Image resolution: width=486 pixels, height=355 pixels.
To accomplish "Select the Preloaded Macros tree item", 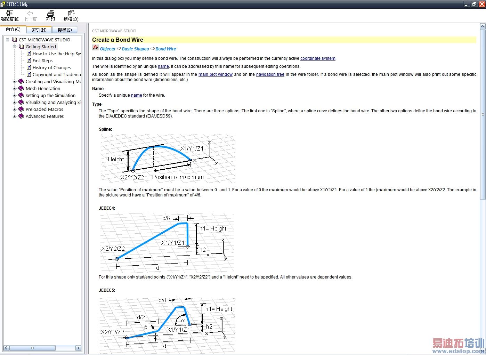I will tap(44, 109).
